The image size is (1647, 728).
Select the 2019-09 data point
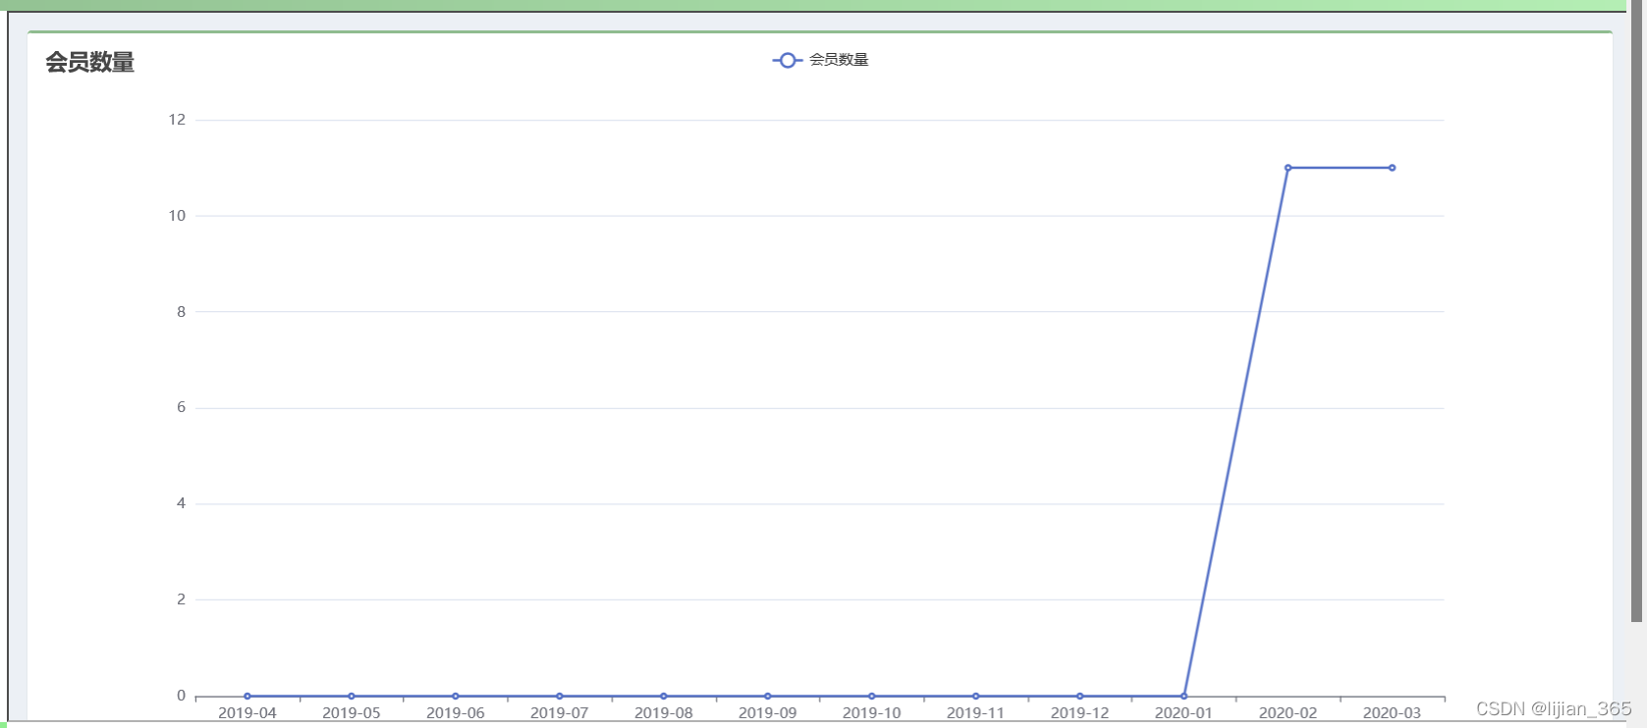(767, 696)
